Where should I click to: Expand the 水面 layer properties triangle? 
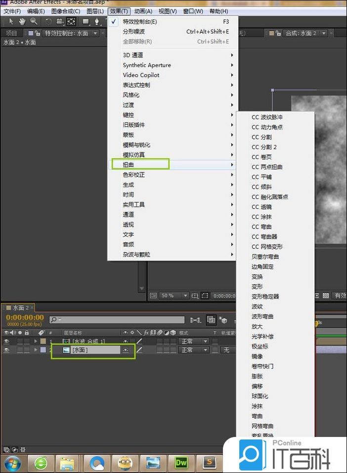(x=35, y=350)
